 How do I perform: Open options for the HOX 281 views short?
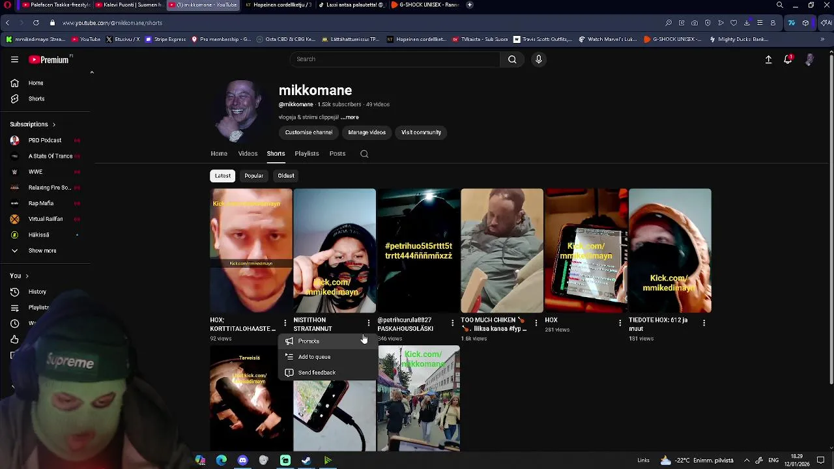pos(620,323)
